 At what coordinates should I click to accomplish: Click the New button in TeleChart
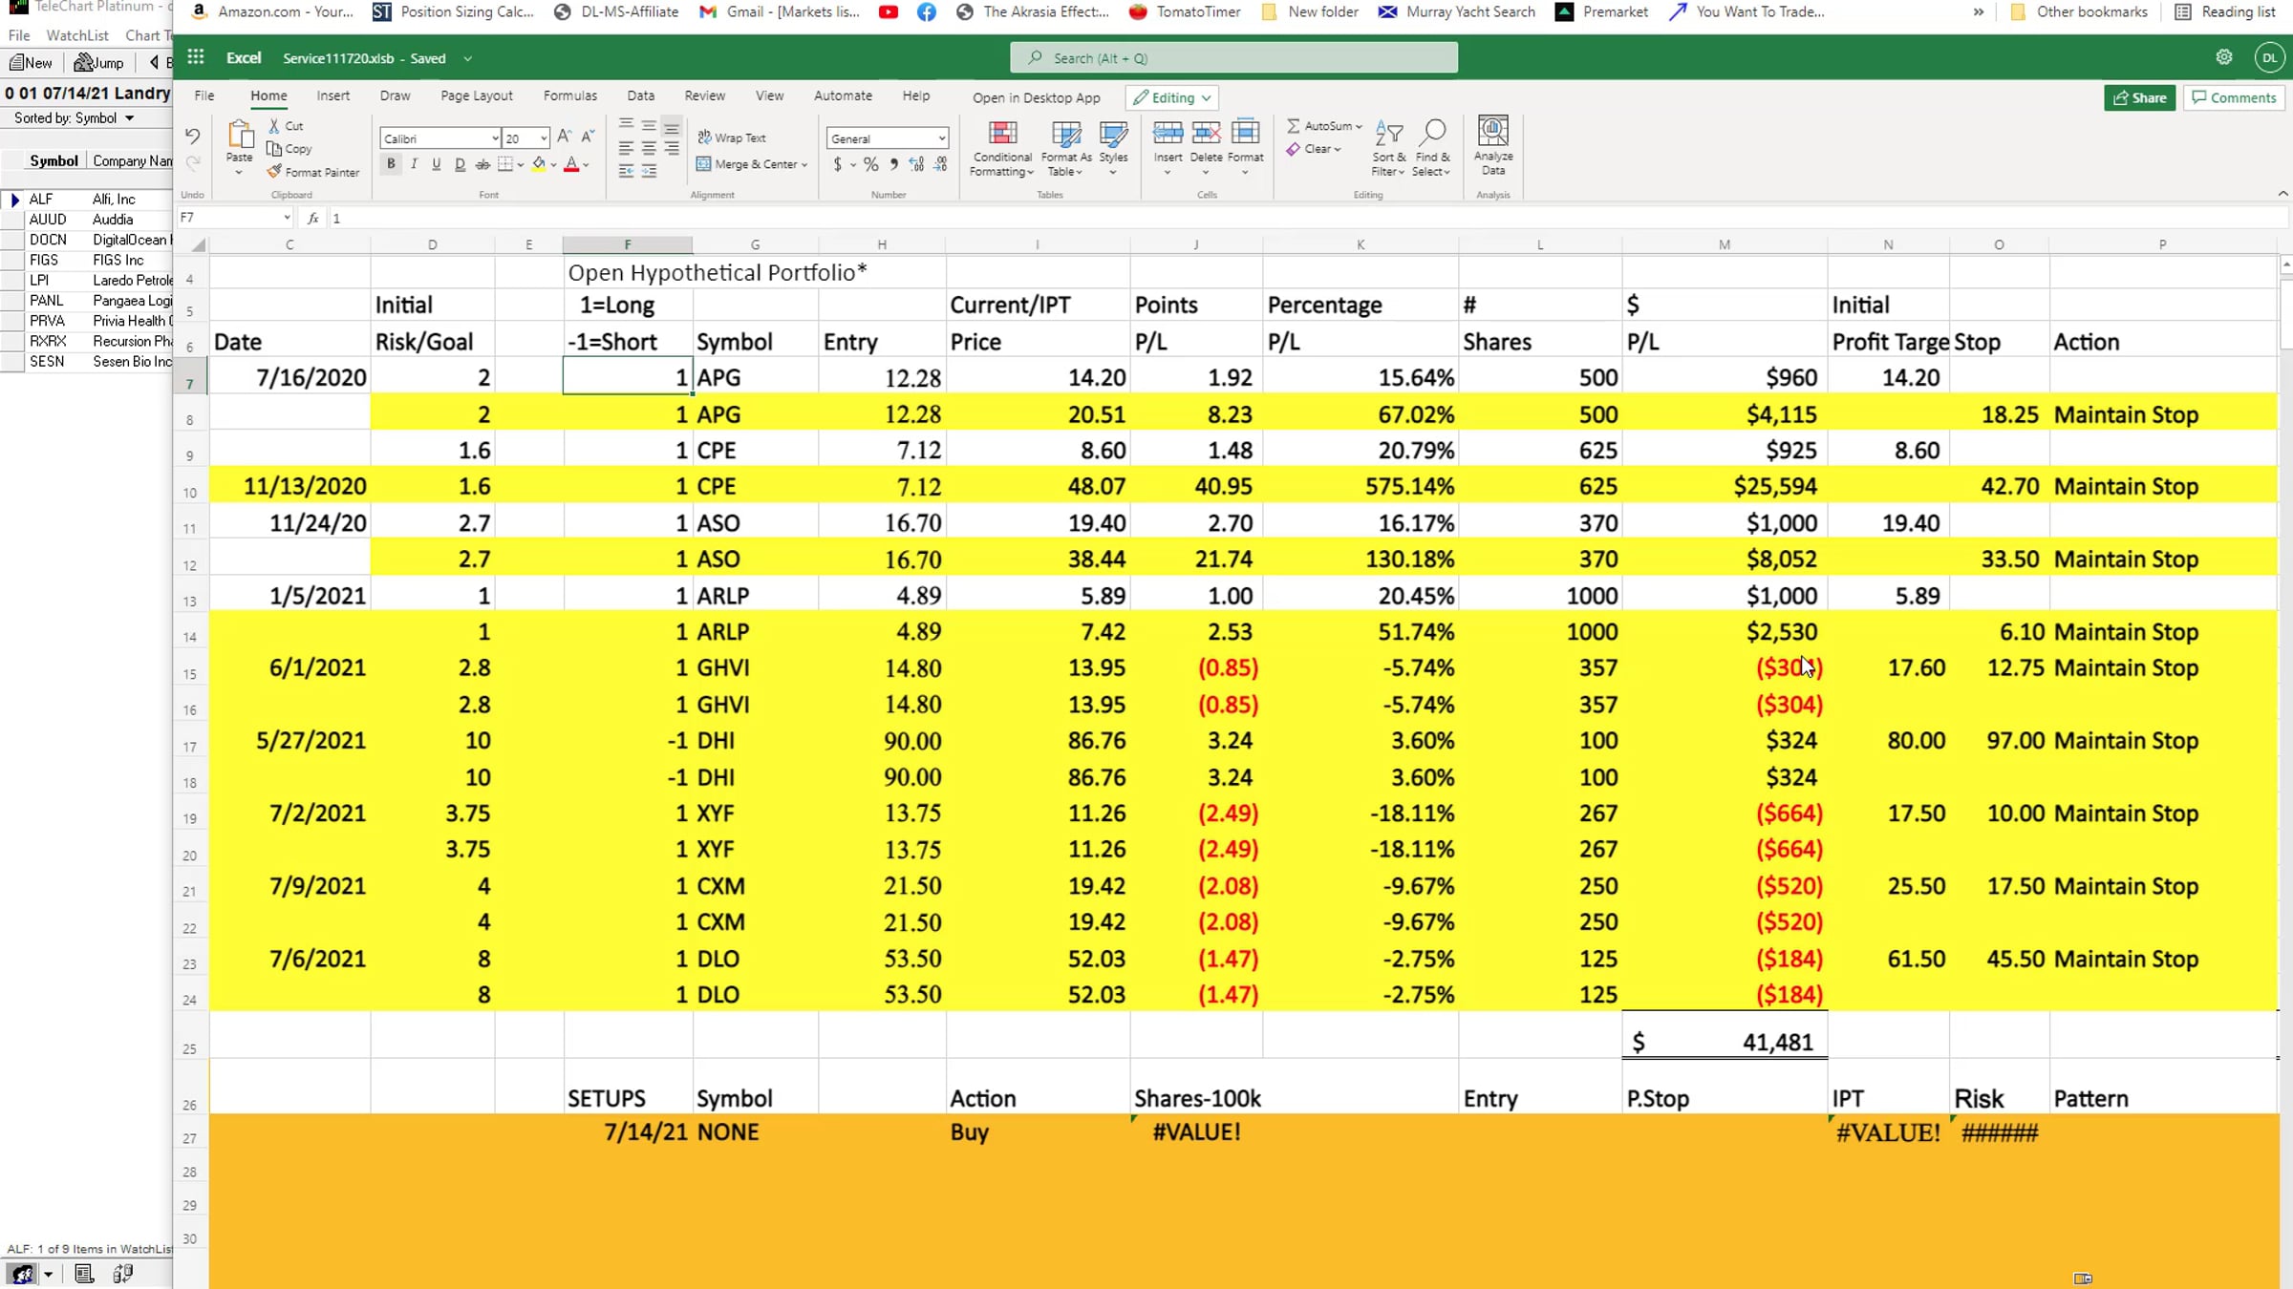click(x=32, y=63)
